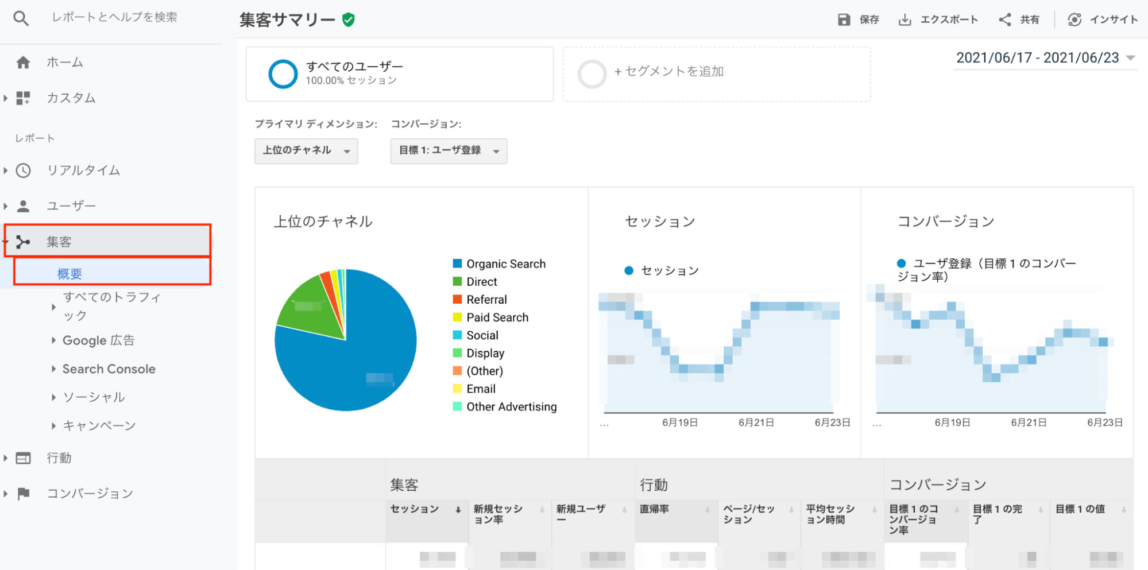Click the エクスポート button label
This screenshot has height=570, width=1148.
tap(949, 20)
